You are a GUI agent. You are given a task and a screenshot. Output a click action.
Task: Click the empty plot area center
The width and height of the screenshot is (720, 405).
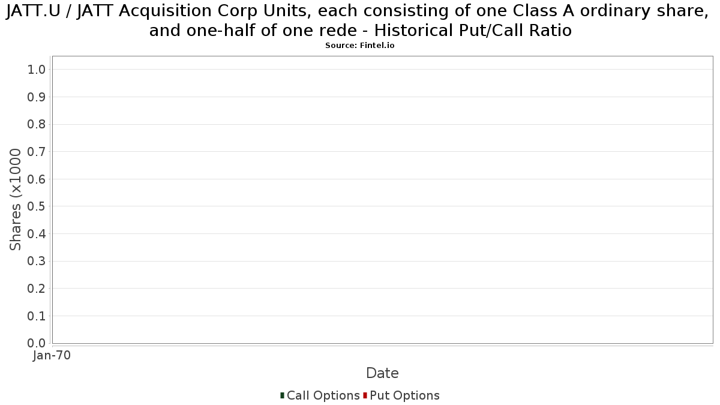tap(382, 200)
